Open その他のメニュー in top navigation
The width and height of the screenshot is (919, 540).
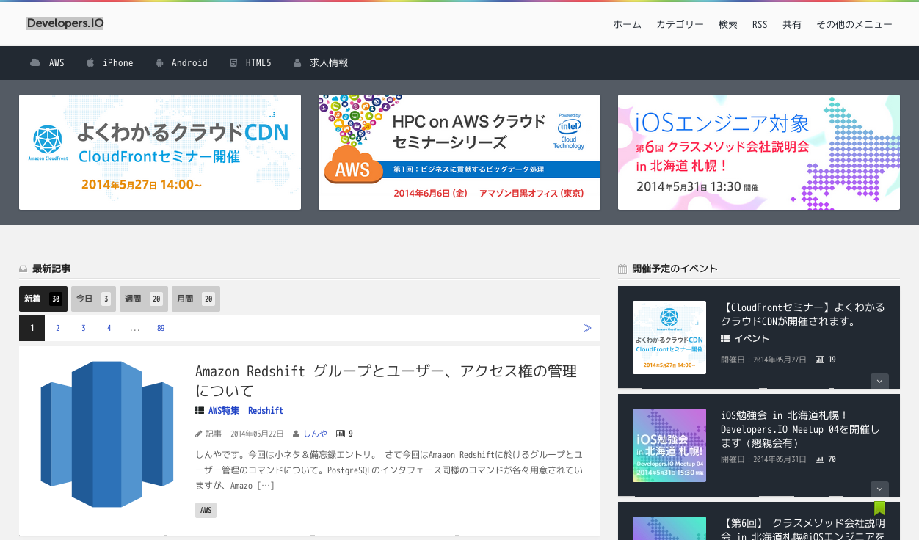click(x=854, y=24)
